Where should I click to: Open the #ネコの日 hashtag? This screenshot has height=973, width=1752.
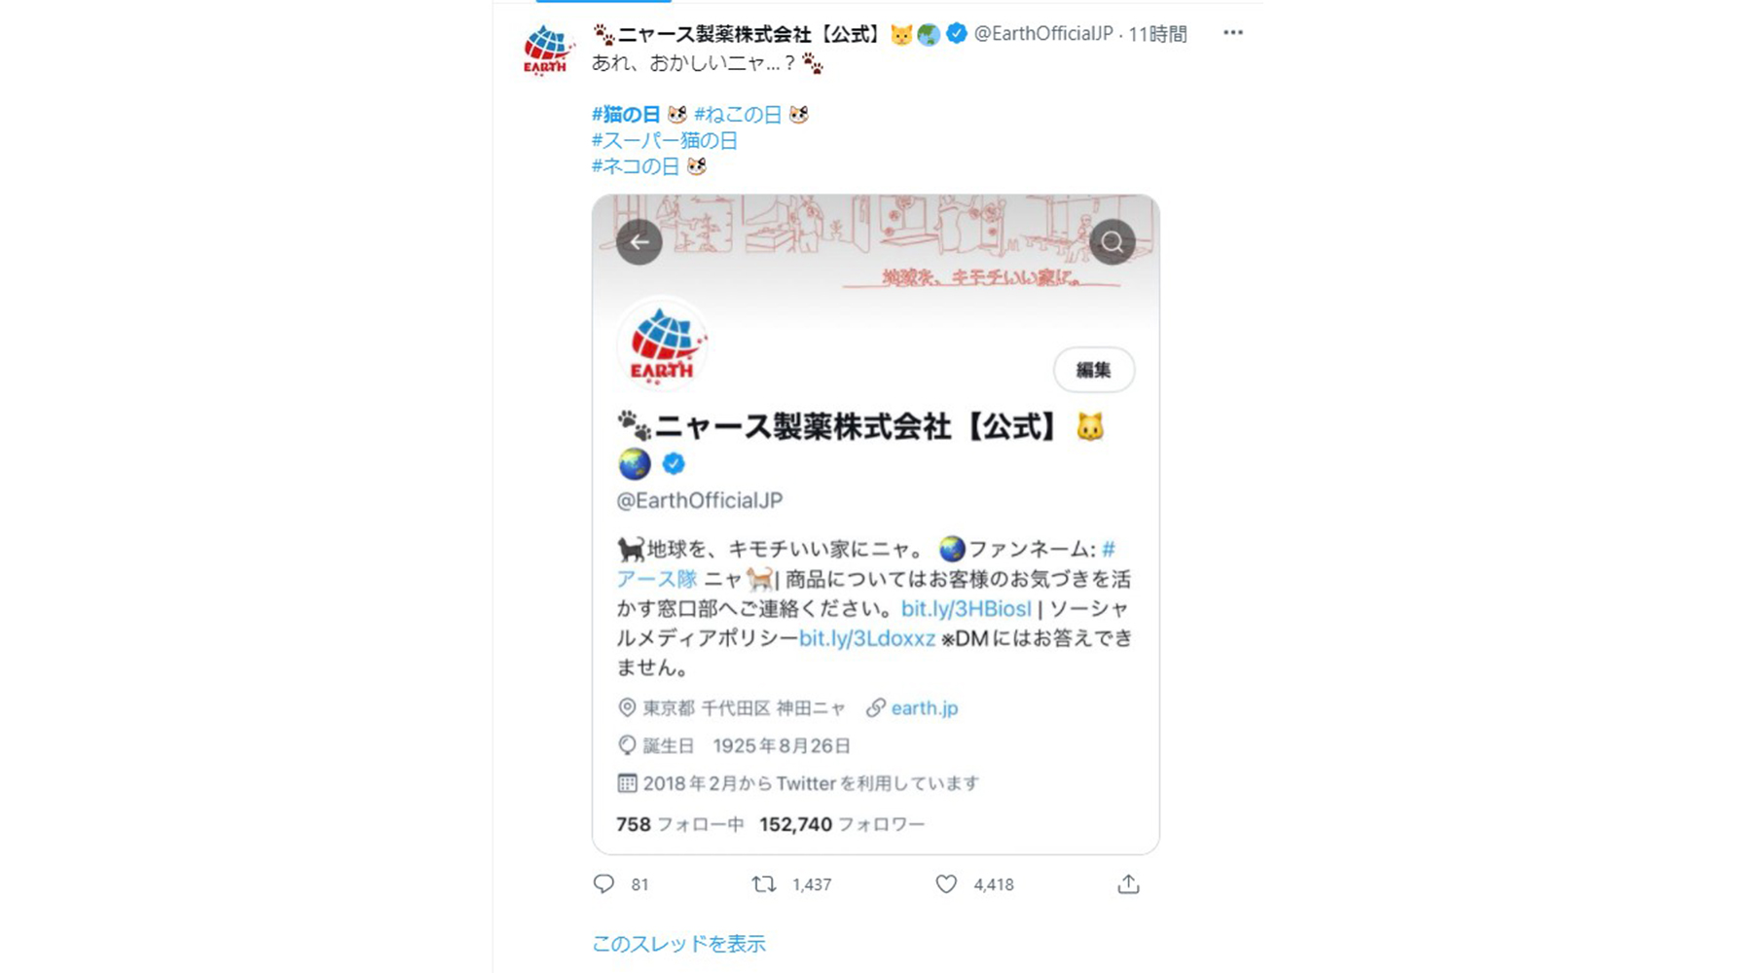click(x=636, y=165)
